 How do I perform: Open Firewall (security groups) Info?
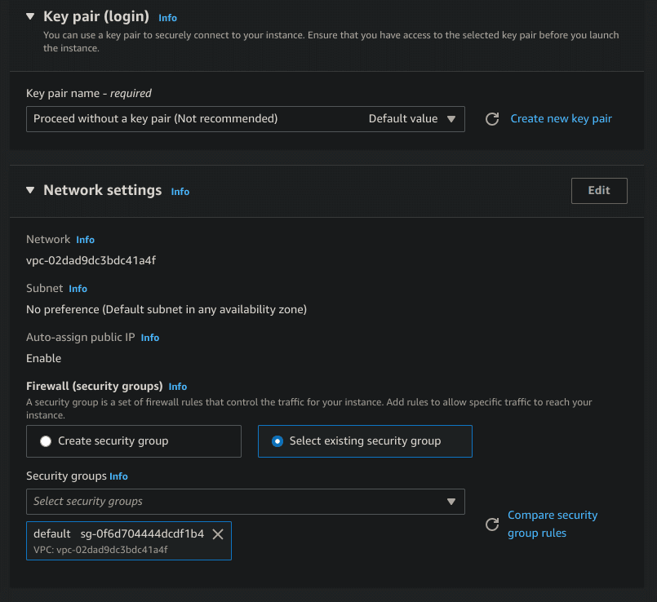[177, 386]
